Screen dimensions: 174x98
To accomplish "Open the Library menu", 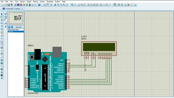I will pos(42,2).
